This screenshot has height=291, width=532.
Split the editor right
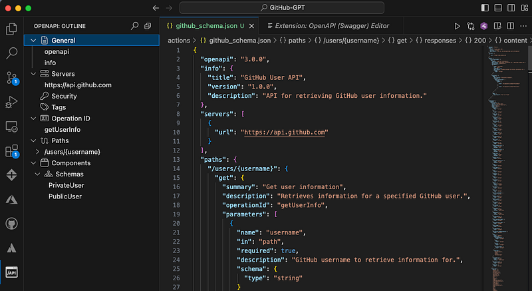pyautogui.click(x=510, y=26)
